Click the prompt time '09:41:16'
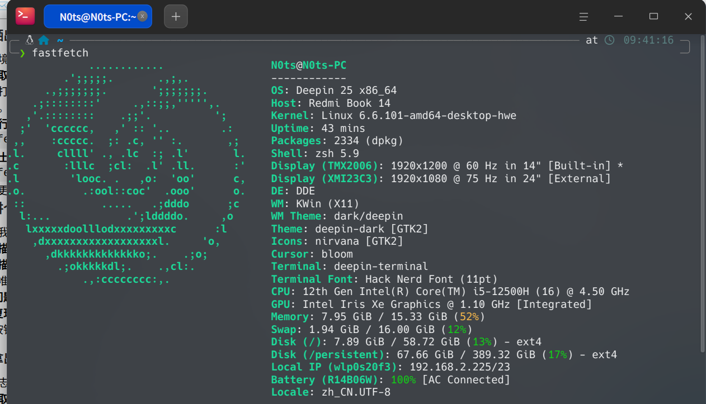The image size is (706, 404). pyautogui.click(x=648, y=40)
